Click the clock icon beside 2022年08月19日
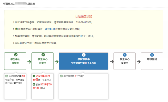168x102 pixels. pyautogui.click(x=34, y=76)
